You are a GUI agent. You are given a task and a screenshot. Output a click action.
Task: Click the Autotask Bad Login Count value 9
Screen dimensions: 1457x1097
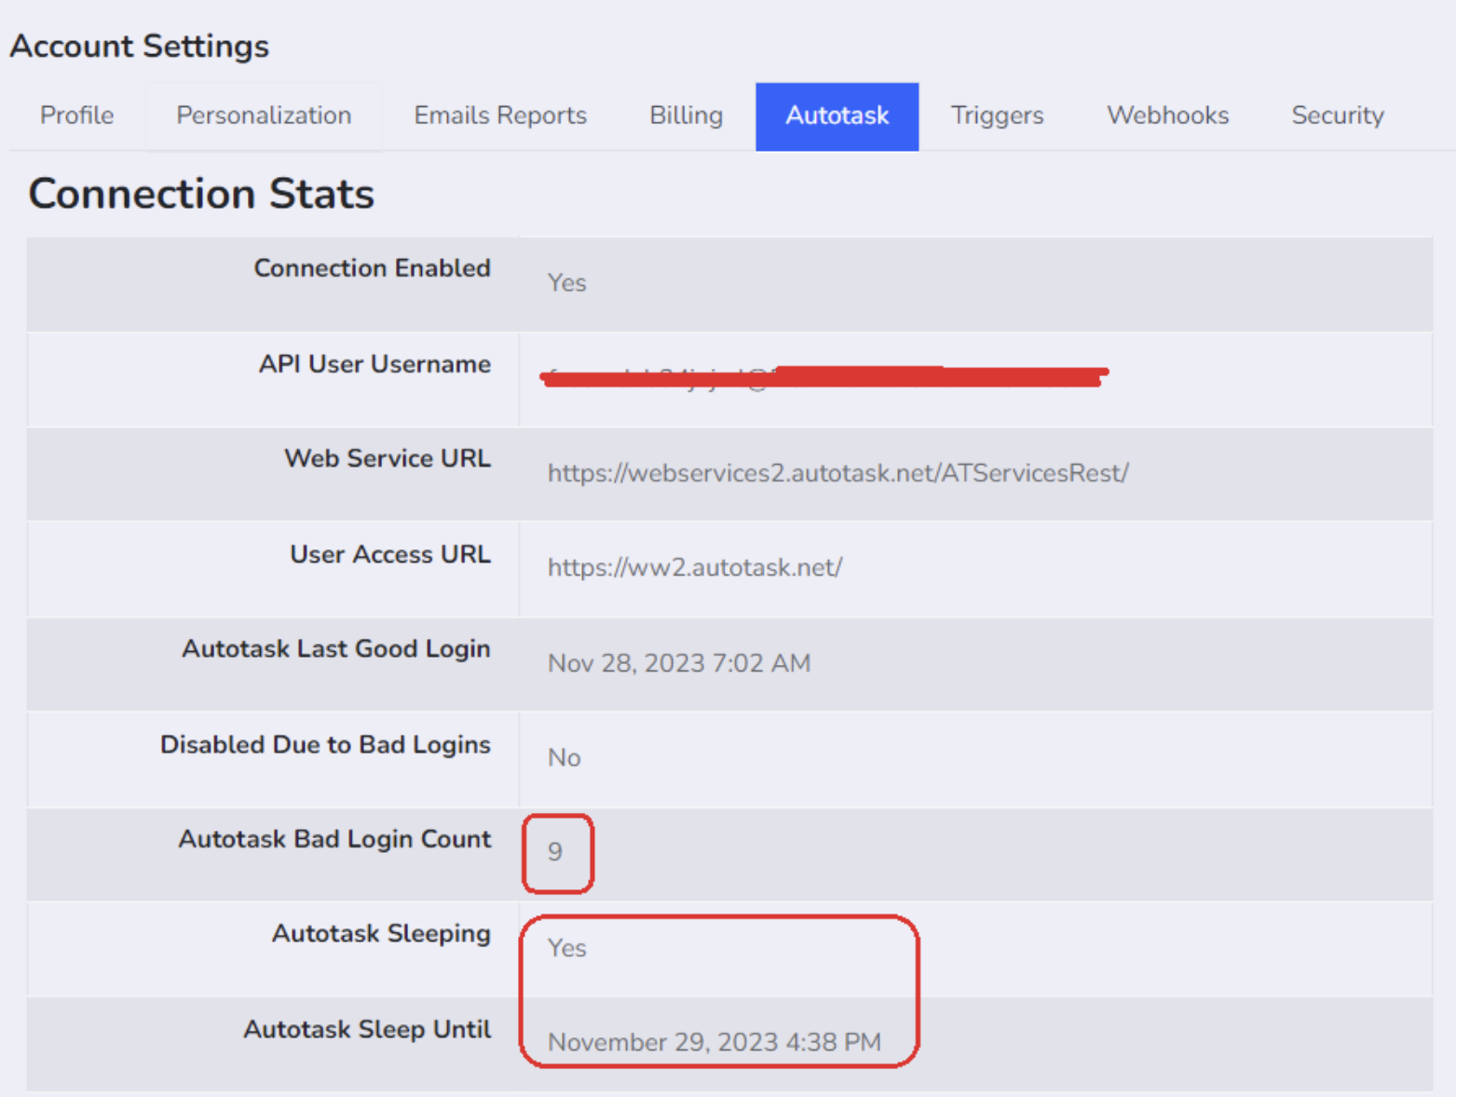point(555,852)
